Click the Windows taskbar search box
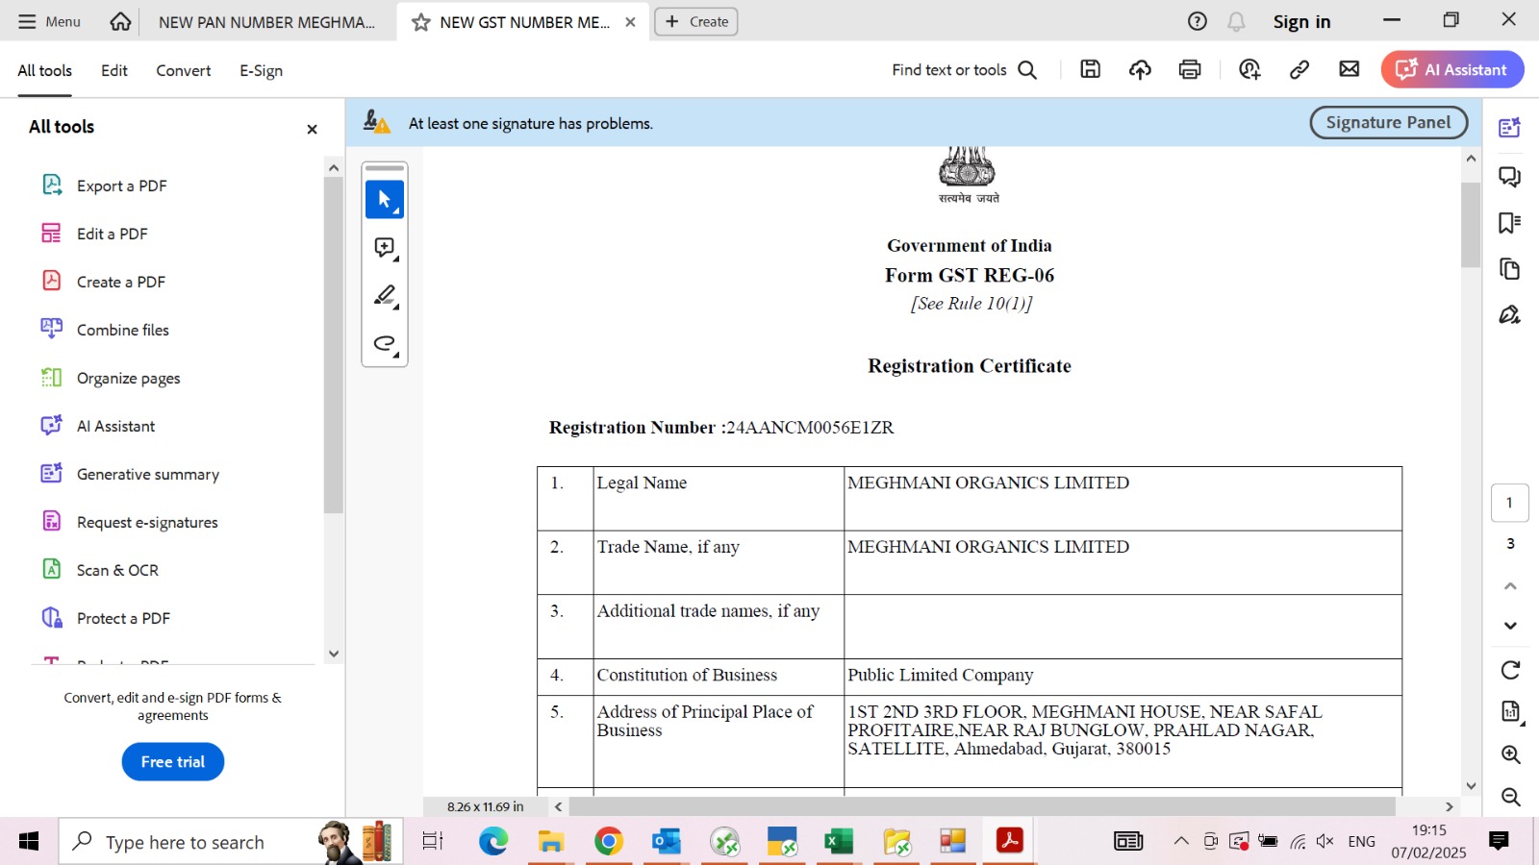The height and width of the screenshot is (865, 1539). [x=185, y=842]
